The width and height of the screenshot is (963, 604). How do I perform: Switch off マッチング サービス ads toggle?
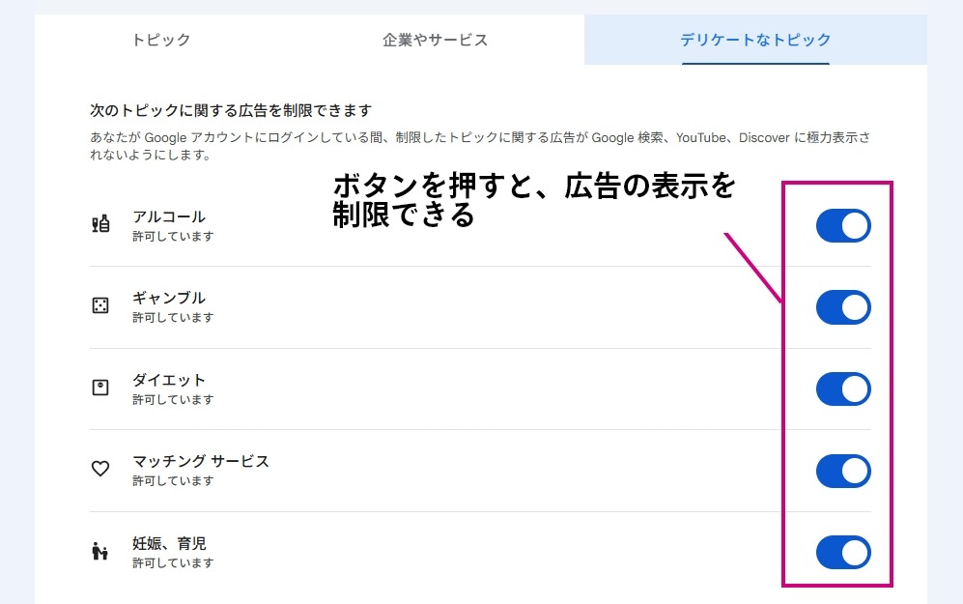[842, 471]
